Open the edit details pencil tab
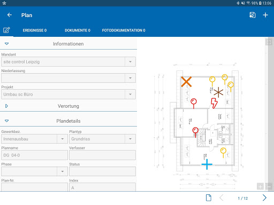 tap(6, 30)
